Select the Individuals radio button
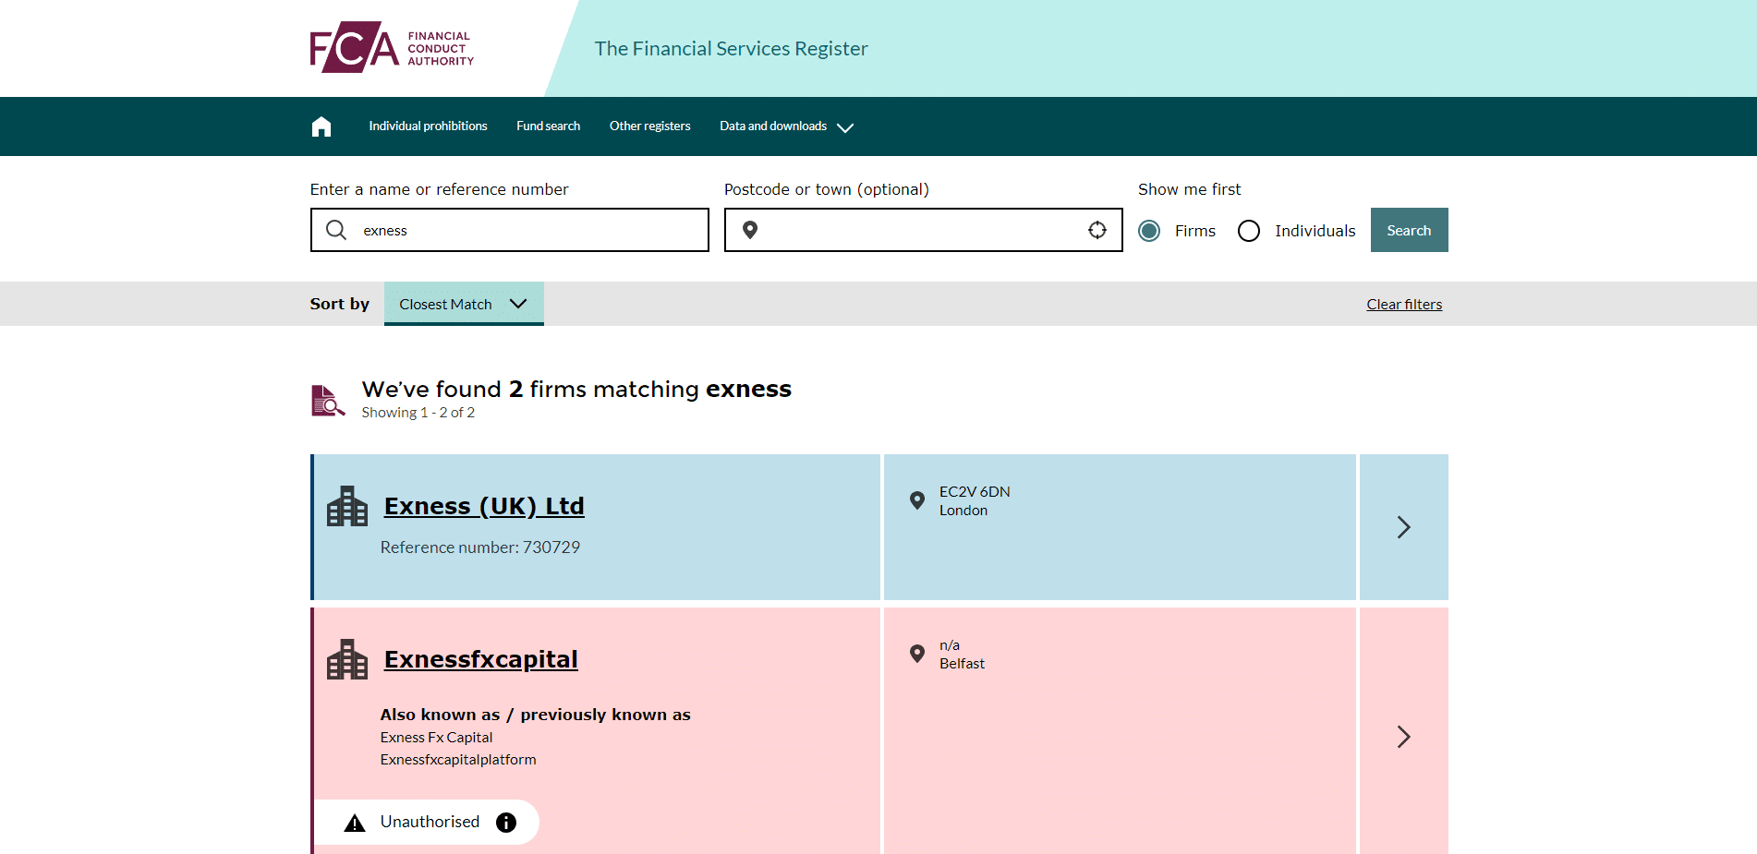The width and height of the screenshot is (1757, 854). tap(1249, 231)
